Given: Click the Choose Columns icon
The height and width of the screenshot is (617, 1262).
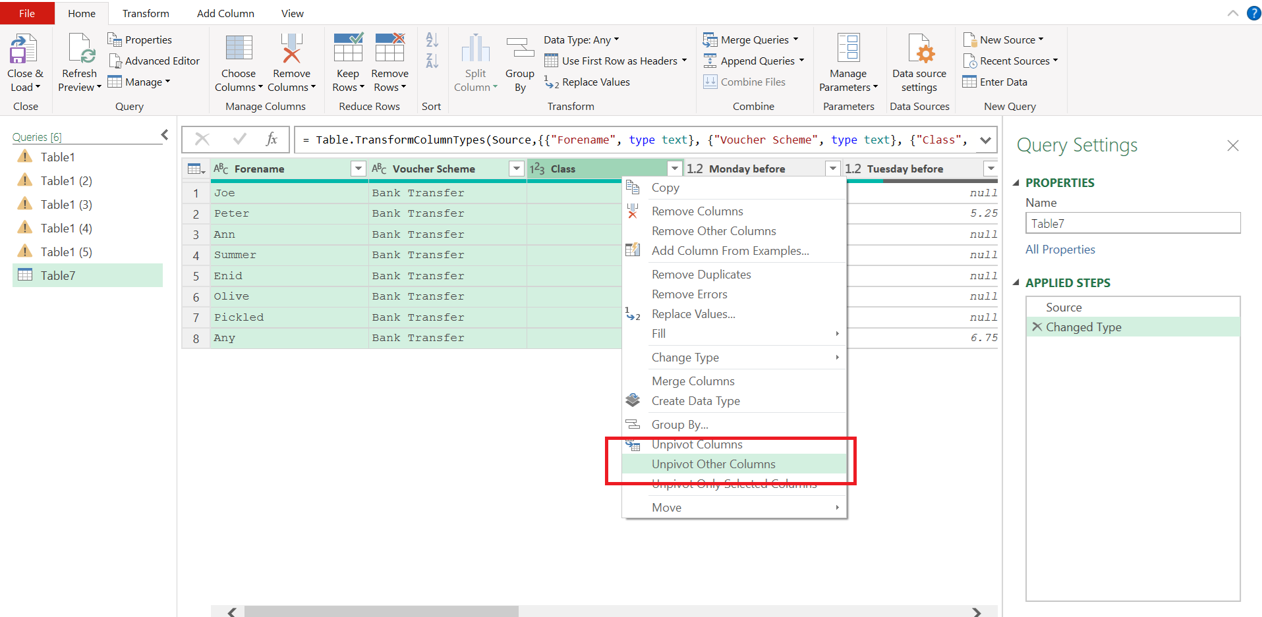Looking at the screenshot, I should [239, 49].
